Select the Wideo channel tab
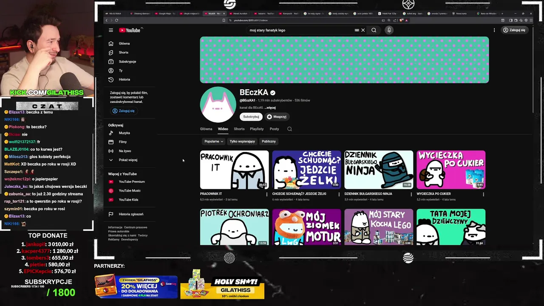The height and width of the screenshot is (306, 544). pyautogui.click(x=223, y=129)
